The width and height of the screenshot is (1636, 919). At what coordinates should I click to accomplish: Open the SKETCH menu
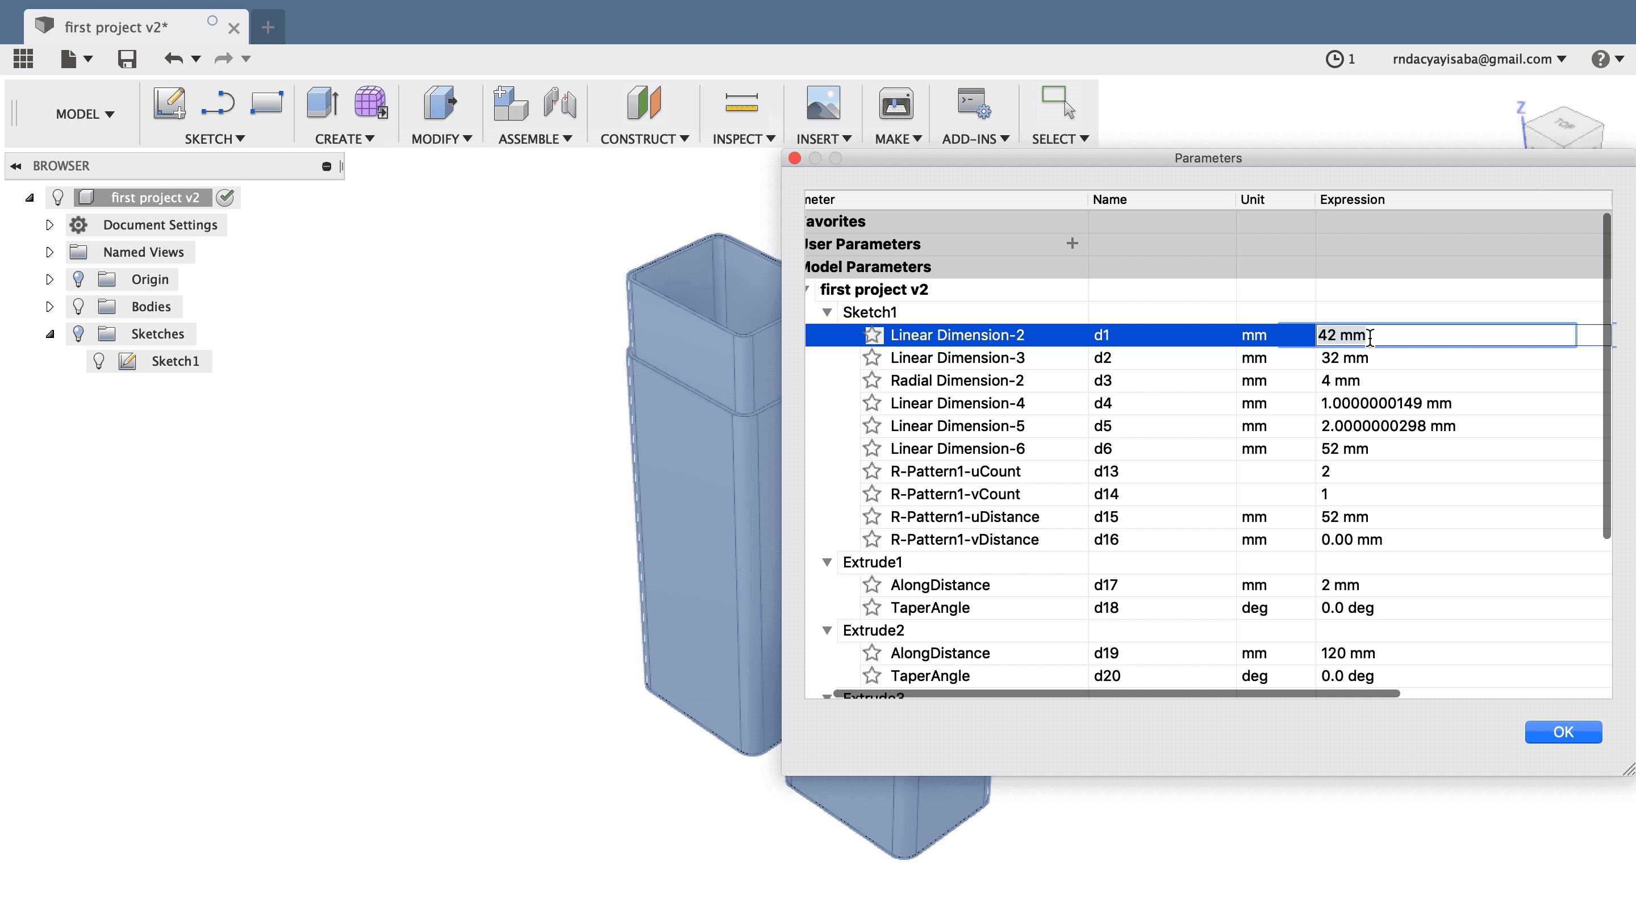coord(215,139)
